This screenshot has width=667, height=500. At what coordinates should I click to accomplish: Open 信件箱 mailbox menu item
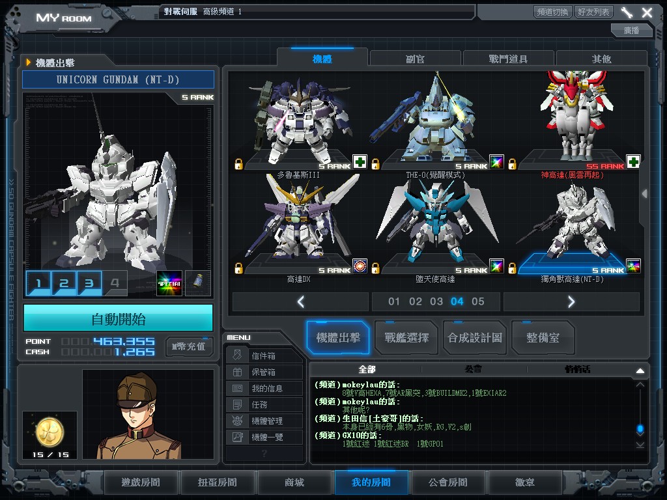264,355
